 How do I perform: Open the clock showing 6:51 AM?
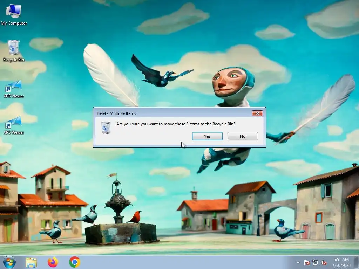tap(341, 262)
